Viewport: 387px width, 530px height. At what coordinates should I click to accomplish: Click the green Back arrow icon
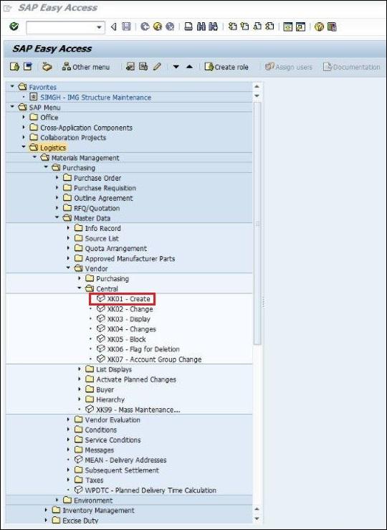pyautogui.click(x=145, y=27)
